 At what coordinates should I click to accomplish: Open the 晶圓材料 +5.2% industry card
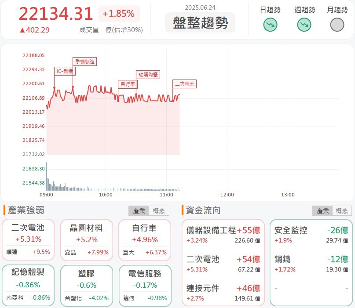87,240
